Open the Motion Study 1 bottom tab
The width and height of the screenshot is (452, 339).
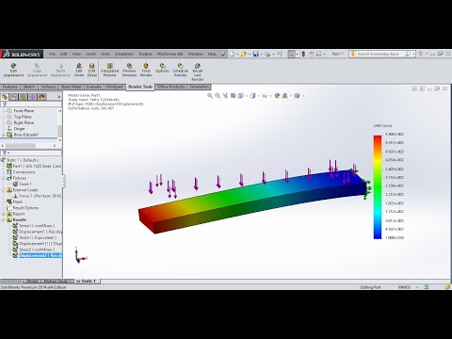[57, 281]
